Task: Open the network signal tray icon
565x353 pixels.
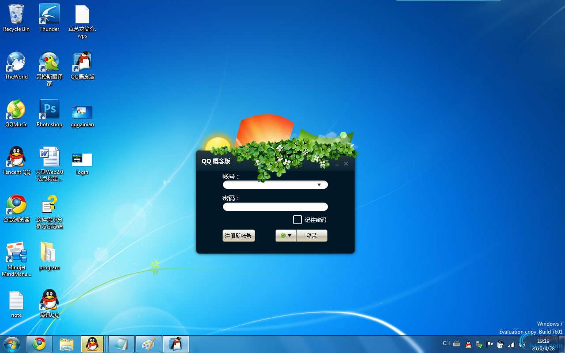Action: [x=511, y=345]
